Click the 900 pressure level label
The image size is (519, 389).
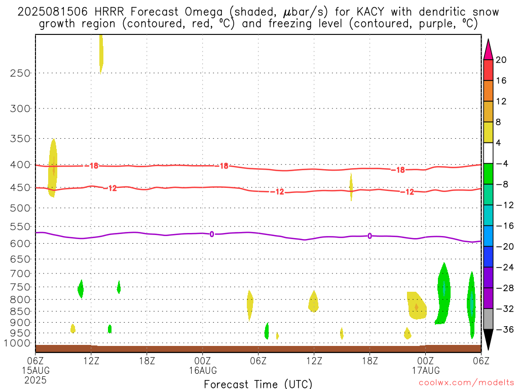tap(20, 323)
